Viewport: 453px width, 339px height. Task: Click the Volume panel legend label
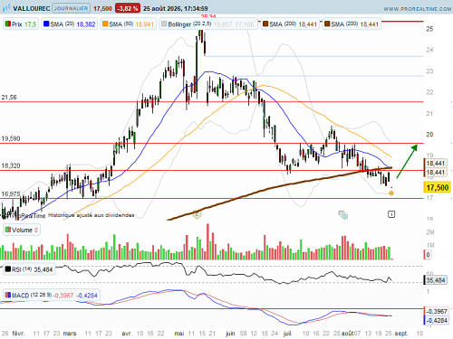tap(22, 230)
